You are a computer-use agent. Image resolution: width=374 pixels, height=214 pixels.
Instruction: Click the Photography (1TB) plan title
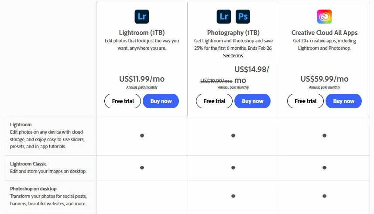pos(233,33)
